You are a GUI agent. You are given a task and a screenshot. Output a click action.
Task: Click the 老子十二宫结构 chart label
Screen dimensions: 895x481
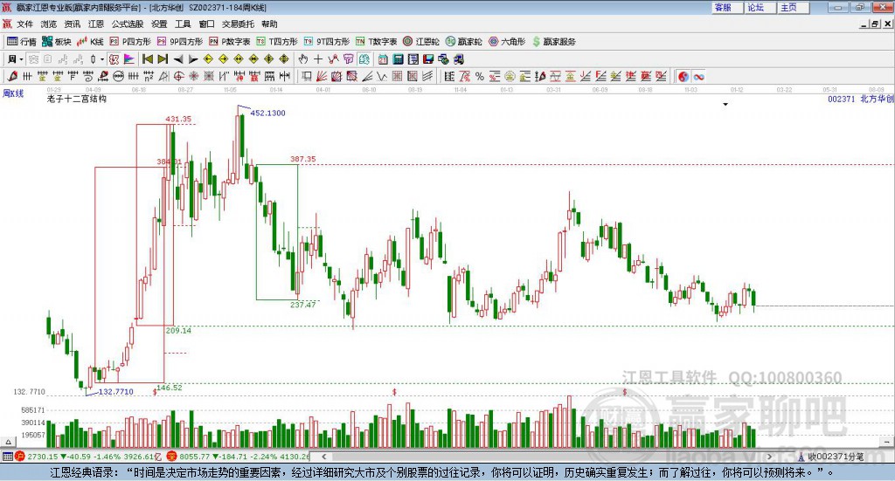77,99
